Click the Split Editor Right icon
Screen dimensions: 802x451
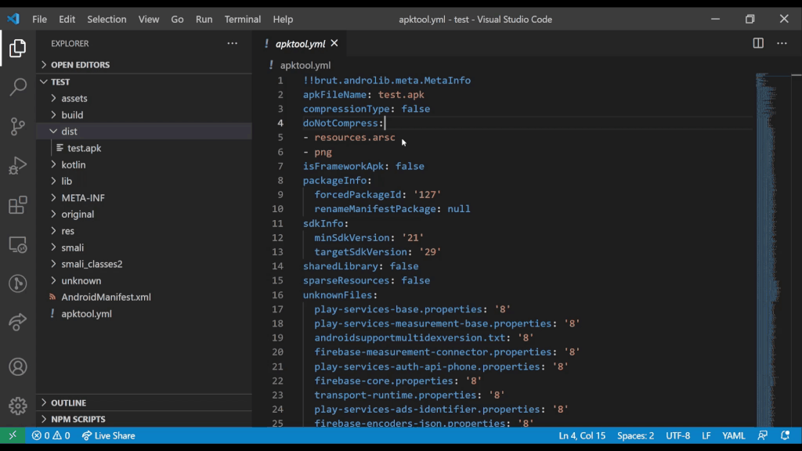coord(758,44)
